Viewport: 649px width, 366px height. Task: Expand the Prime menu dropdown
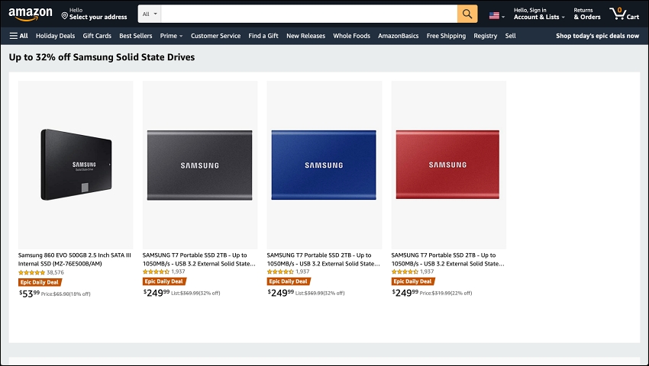[171, 36]
